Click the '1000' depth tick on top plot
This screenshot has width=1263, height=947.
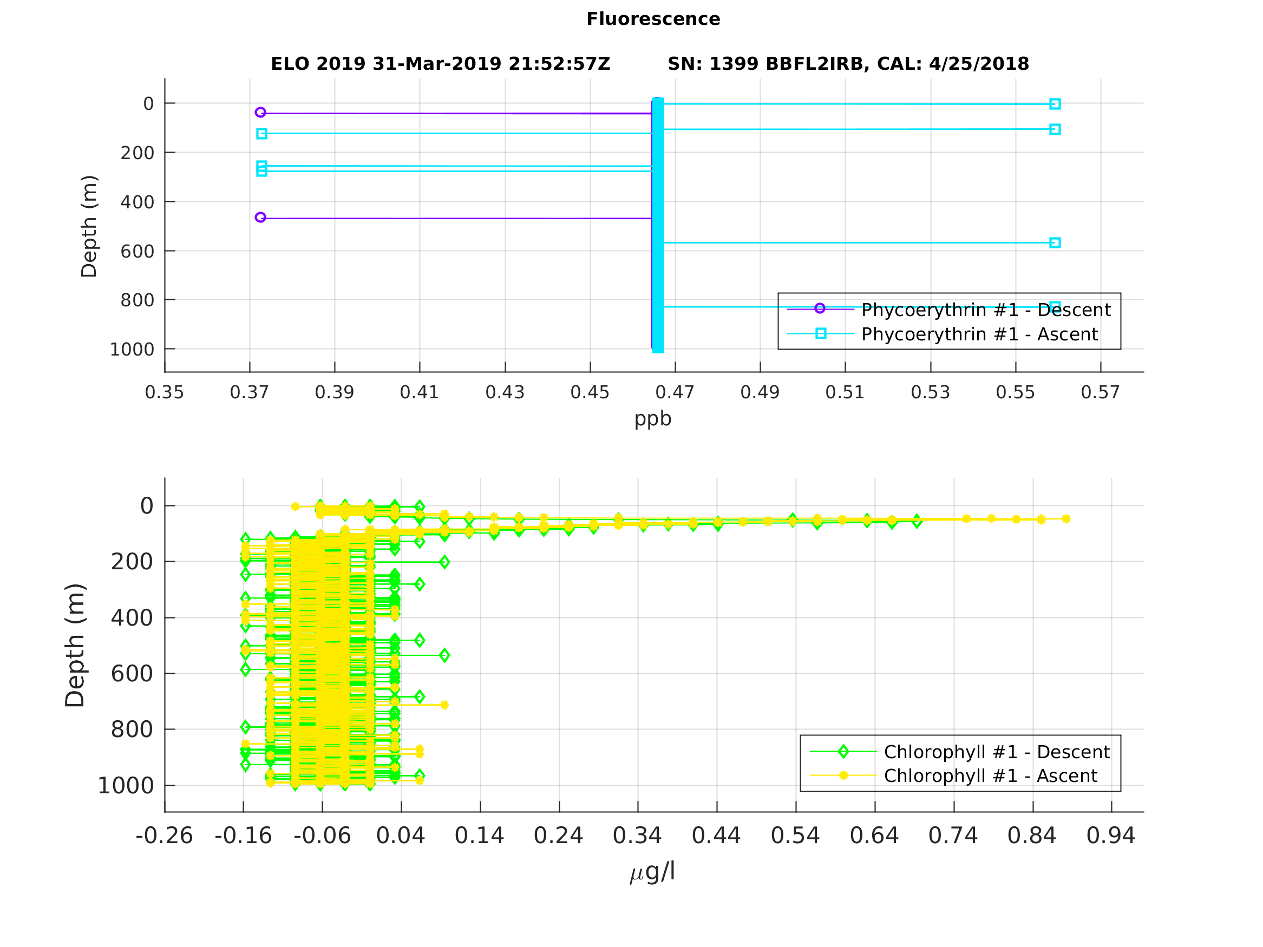coord(132,350)
